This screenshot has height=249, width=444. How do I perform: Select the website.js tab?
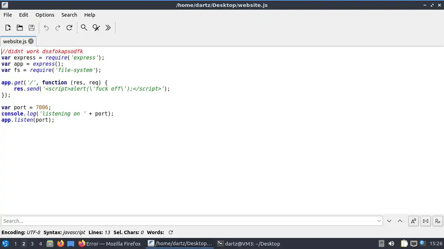pyautogui.click(x=15, y=41)
